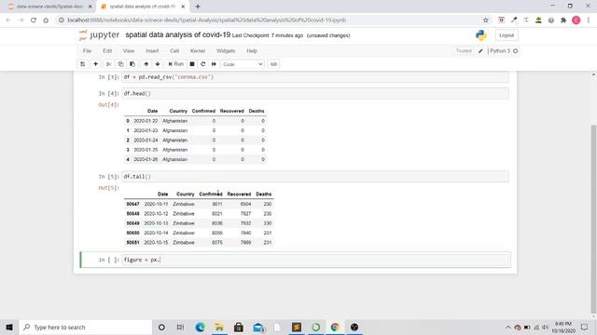
Task: Open the Cell menu
Action: [174, 51]
